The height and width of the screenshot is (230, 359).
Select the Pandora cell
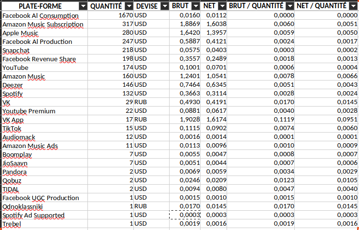pos(44,172)
